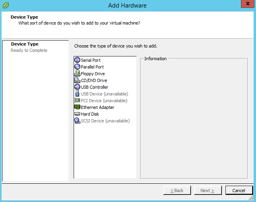
Task: Click the Back button
Action: pos(177,190)
